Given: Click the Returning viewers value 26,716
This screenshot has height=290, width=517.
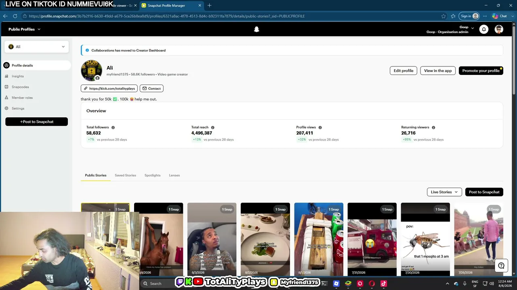Looking at the screenshot, I should 408,133.
